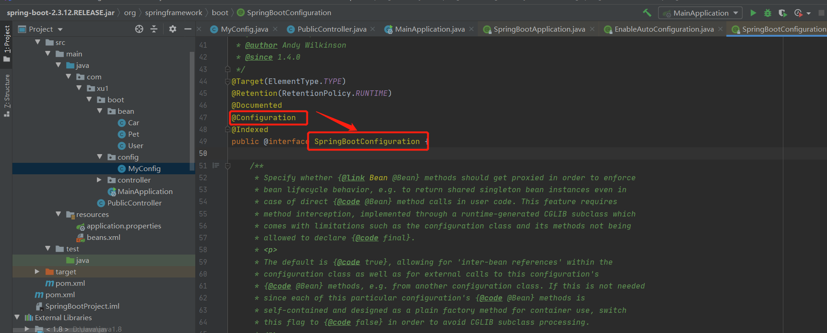Click fold marker beside @Target line 44
Image resolution: width=827 pixels, height=333 pixels.
pos(227,82)
